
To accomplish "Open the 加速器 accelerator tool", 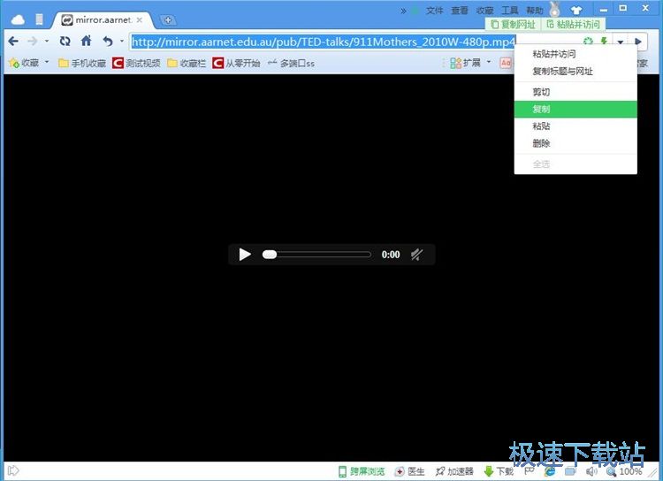I will [x=454, y=471].
